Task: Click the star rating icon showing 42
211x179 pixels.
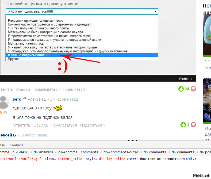Action: pos(1,112)
